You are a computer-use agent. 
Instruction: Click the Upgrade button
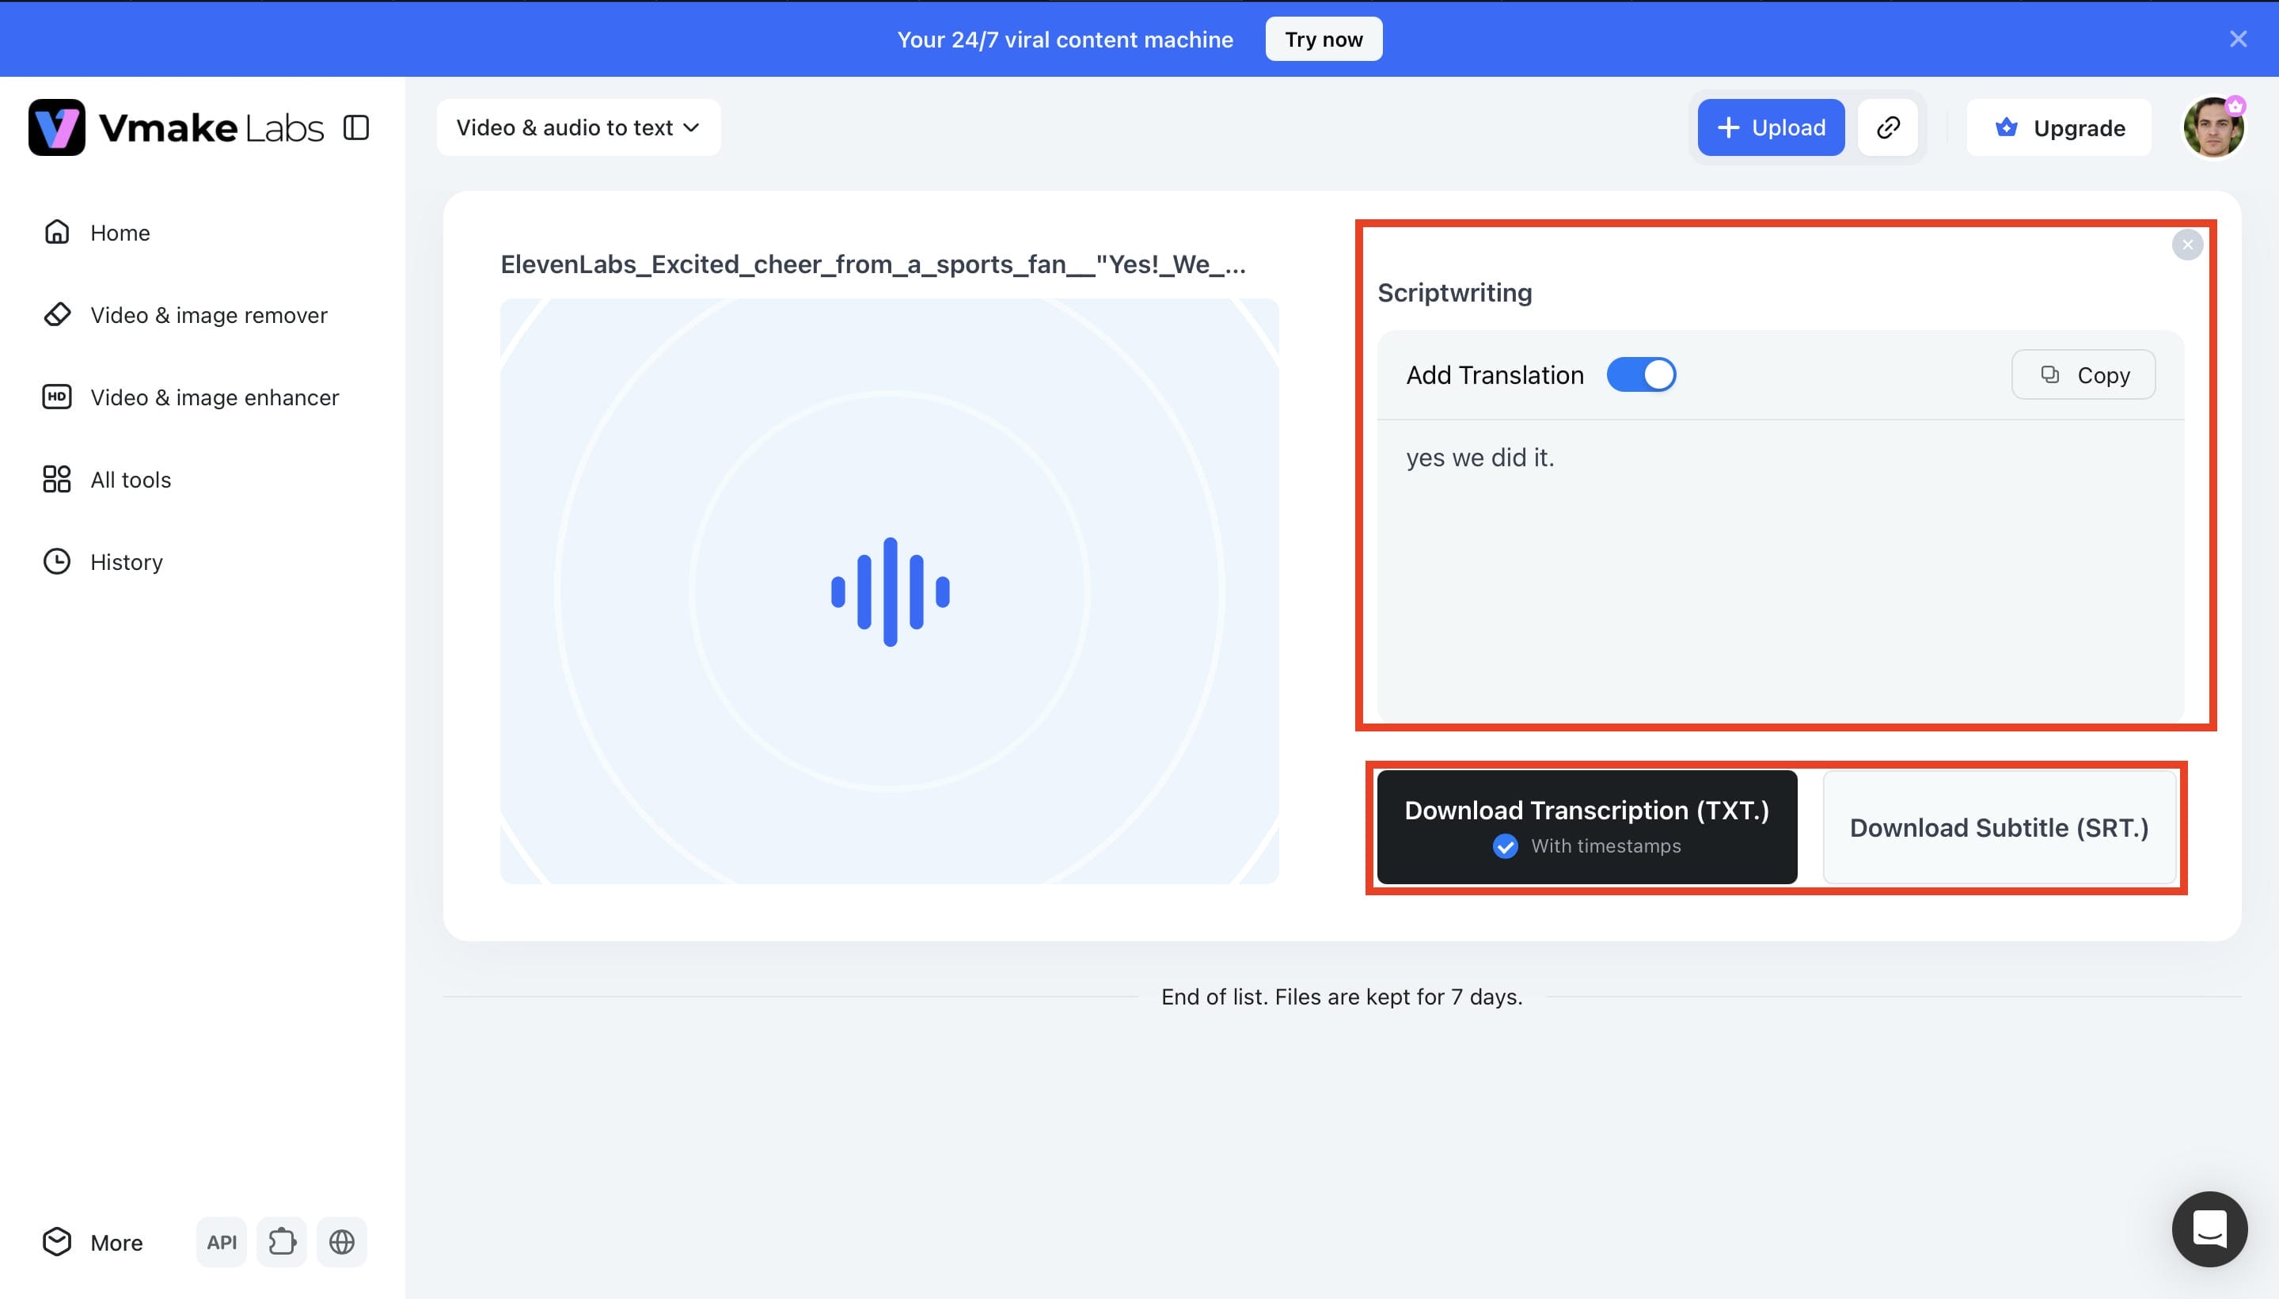tap(2059, 127)
